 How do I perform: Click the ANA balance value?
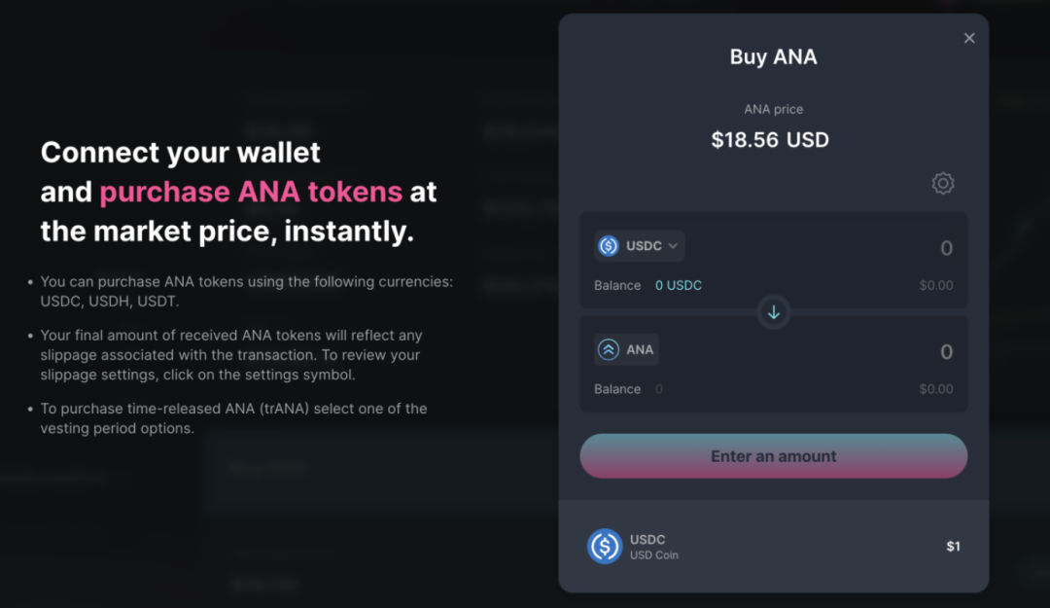(659, 389)
